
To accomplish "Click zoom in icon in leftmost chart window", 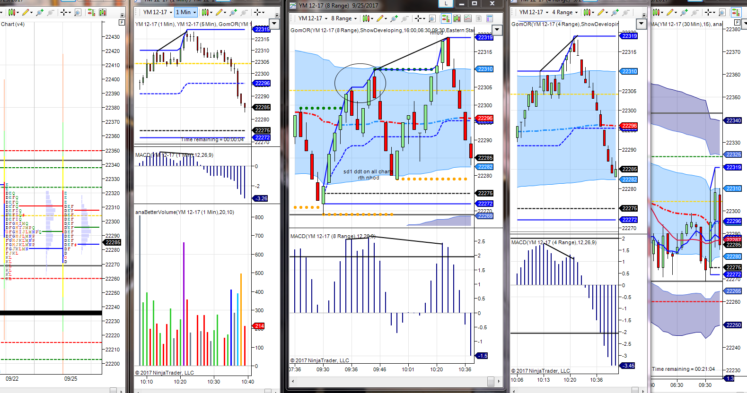I will (x=40, y=12).
